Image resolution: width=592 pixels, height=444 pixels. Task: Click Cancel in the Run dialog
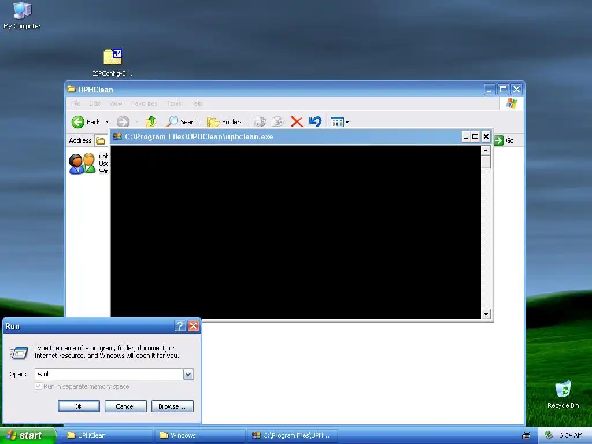125,406
